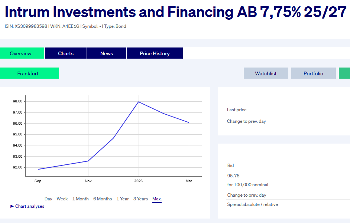Image resolution: width=350 pixels, height=223 pixels.
Task: Switch to the Charts tab
Action: coord(66,53)
